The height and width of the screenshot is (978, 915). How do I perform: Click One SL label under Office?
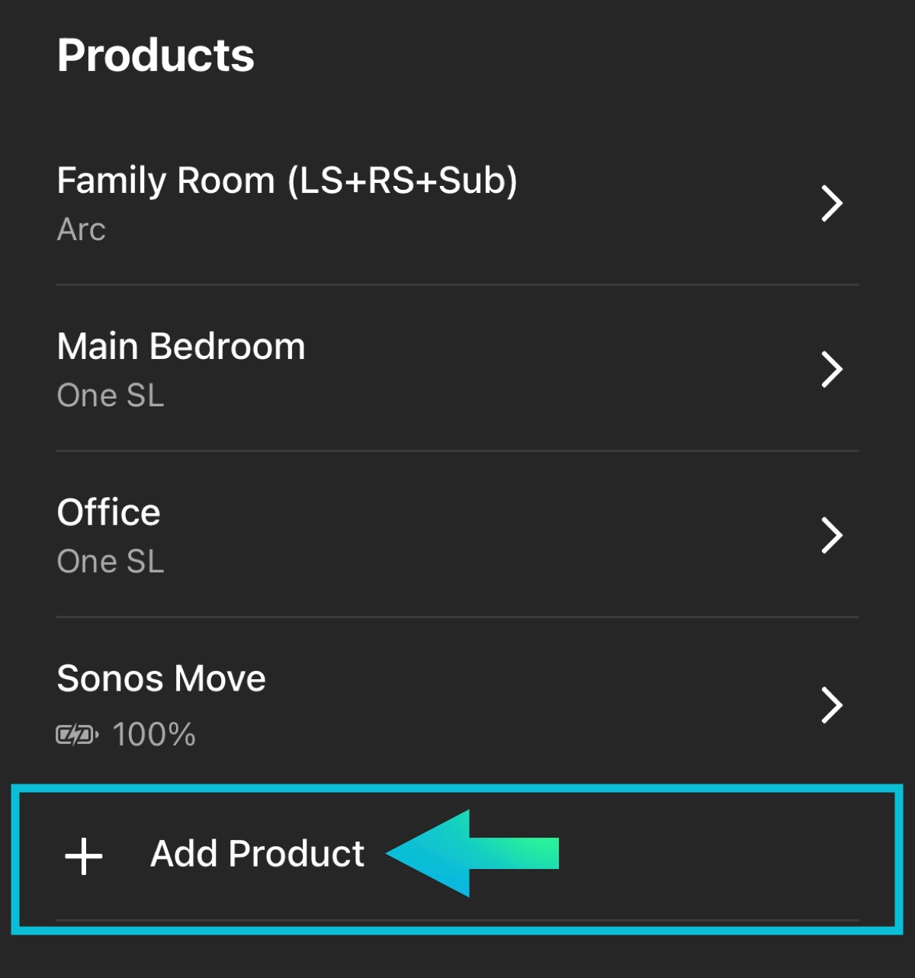(x=111, y=562)
